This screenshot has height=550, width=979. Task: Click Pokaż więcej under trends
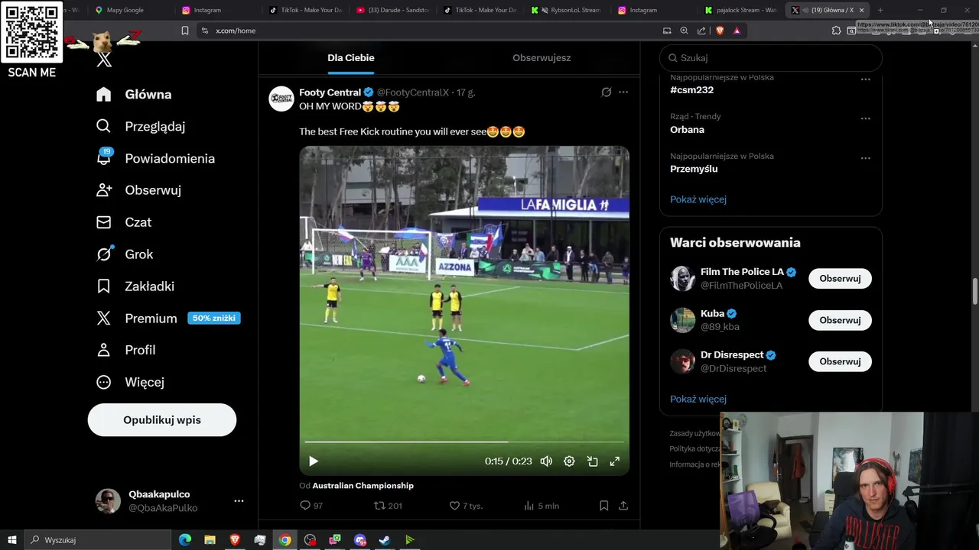click(698, 199)
